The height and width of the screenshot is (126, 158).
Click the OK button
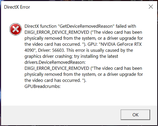(x=135, y=115)
